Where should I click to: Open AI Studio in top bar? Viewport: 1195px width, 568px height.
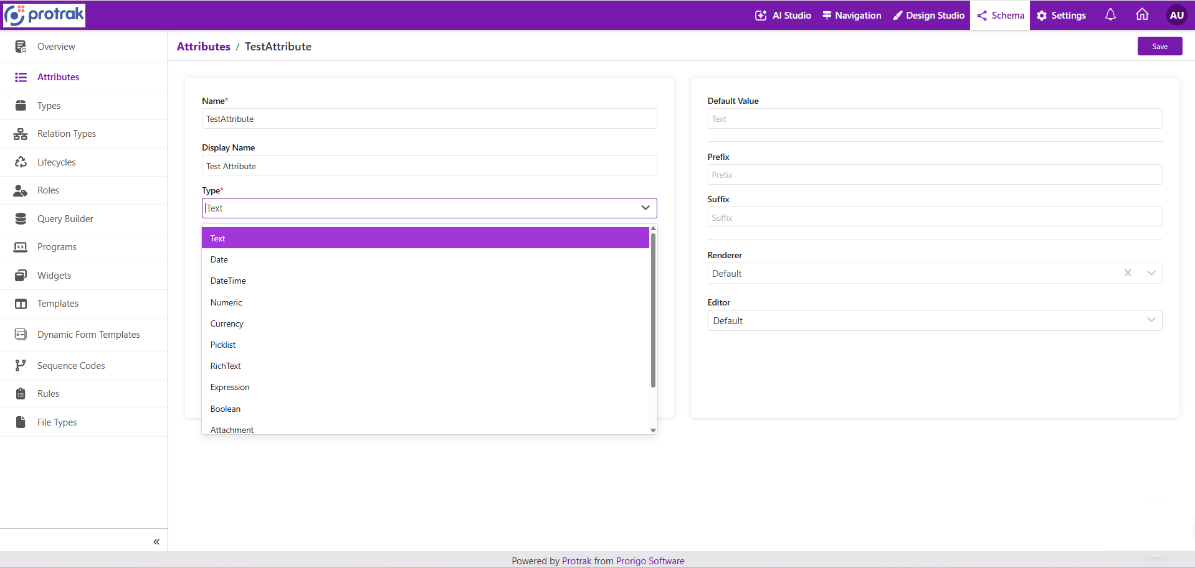pos(783,15)
